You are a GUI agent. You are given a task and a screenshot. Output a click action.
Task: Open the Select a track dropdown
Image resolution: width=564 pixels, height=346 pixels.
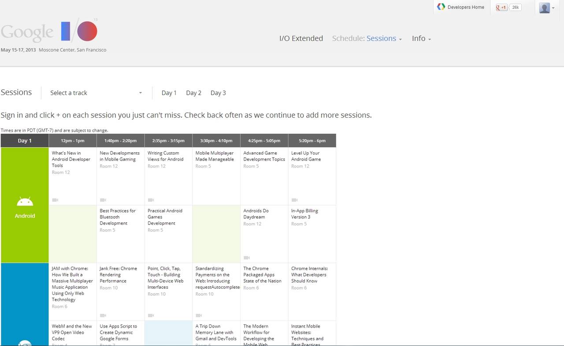click(96, 93)
